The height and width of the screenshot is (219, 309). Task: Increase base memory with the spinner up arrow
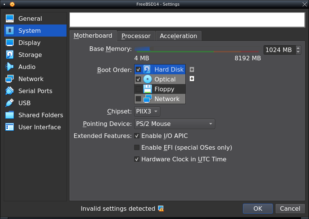click(x=298, y=48)
